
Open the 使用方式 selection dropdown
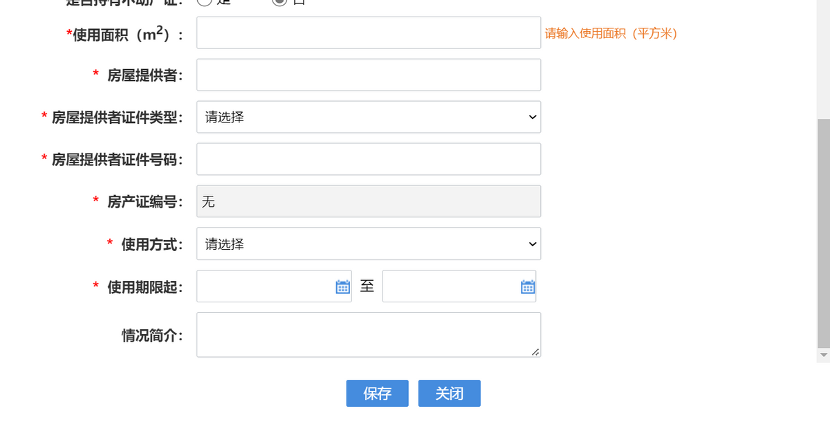[x=369, y=244]
